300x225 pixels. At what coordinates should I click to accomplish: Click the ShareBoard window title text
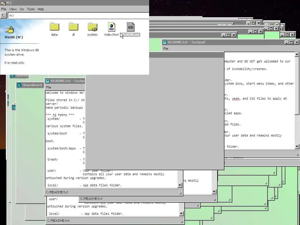(32, 85)
